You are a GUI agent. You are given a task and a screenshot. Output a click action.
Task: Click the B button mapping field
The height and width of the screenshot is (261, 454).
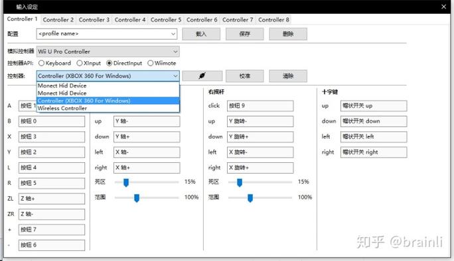click(x=52, y=121)
